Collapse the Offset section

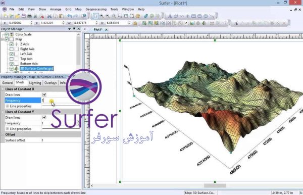(3, 134)
